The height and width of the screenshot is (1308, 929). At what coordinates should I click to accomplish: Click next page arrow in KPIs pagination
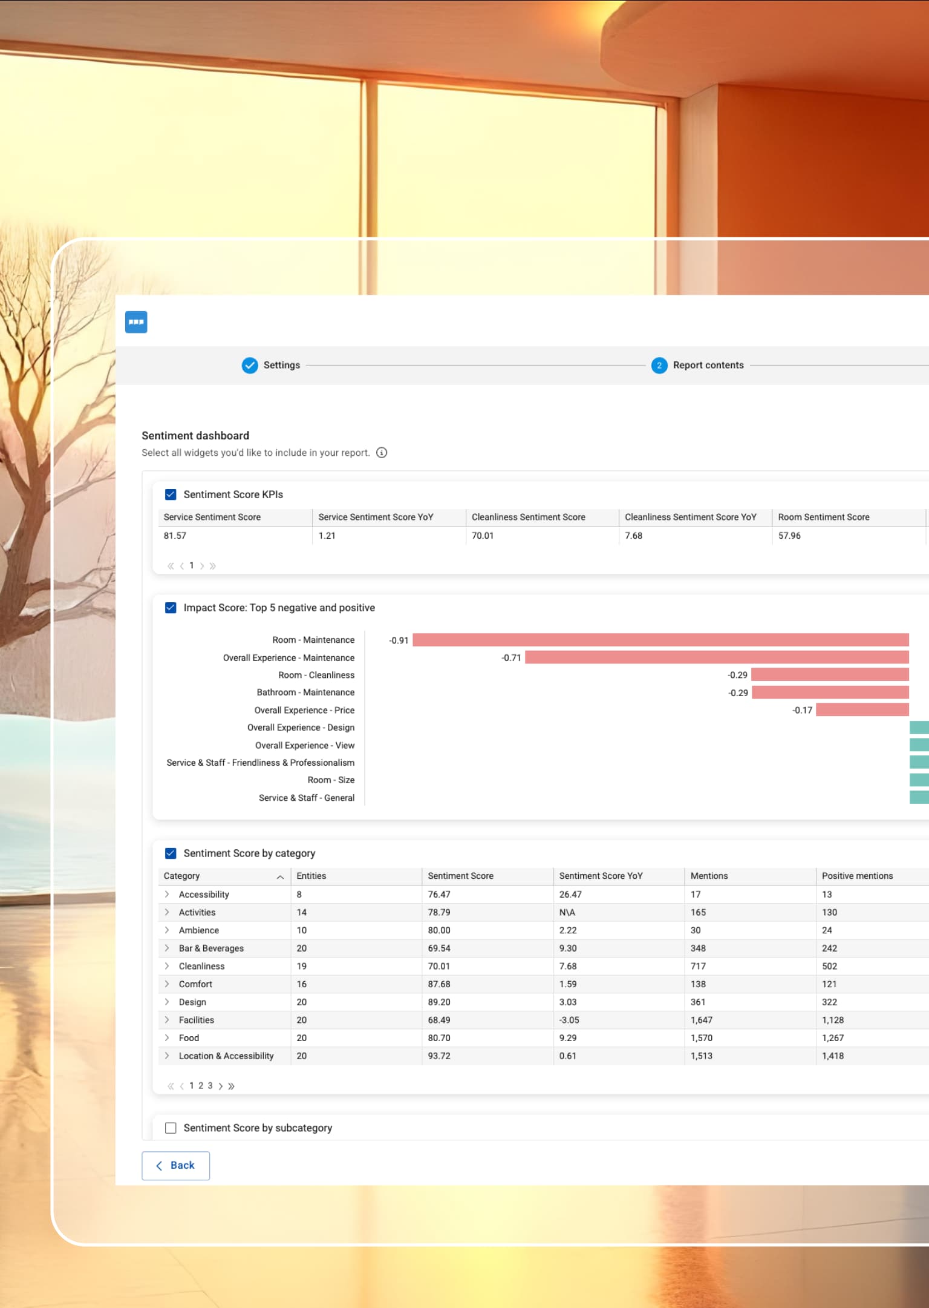pos(202,566)
